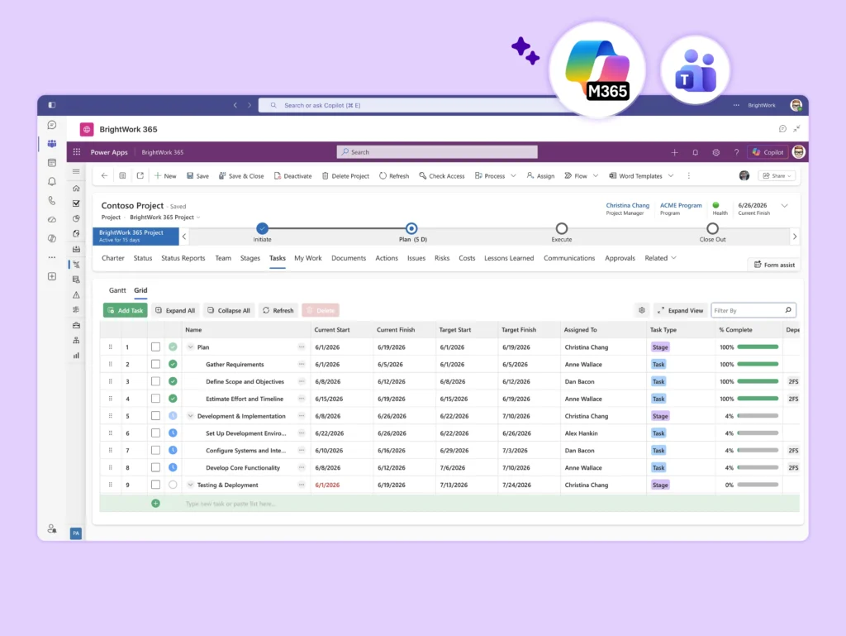Open Calls phone icon in Teams rail
This screenshot has height=636, width=846.
tap(52, 201)
